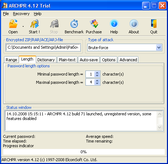Switch to the Advanced tab

pyautogui.click(x=128, y=60)
